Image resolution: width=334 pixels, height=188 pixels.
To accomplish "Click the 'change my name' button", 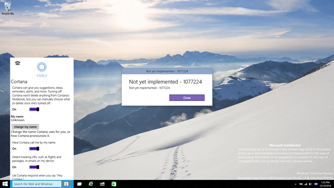I will (25, 127).
